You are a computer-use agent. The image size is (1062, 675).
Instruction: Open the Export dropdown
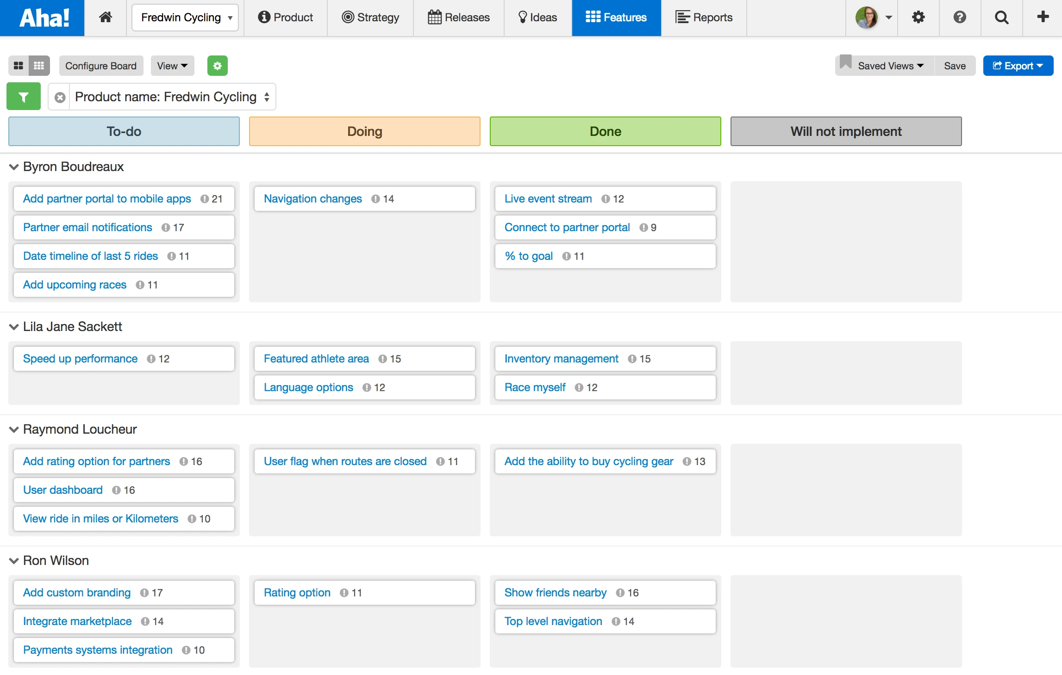pyautogui.click(x=1018, y=66)
